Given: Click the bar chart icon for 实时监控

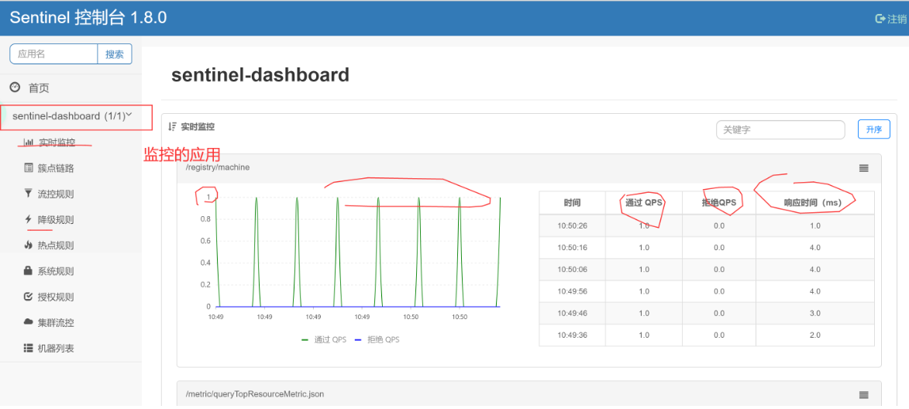Looking at the screenshot, I should point(29,143).
